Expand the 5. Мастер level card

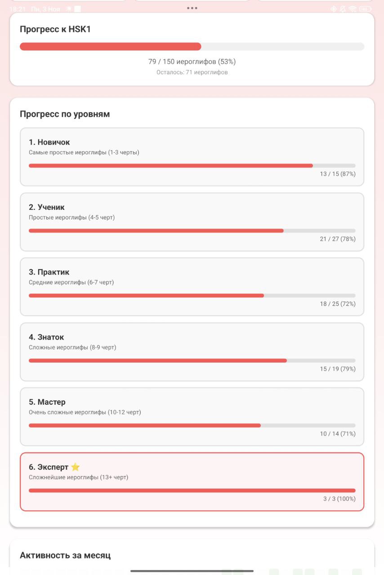[192, 417]
